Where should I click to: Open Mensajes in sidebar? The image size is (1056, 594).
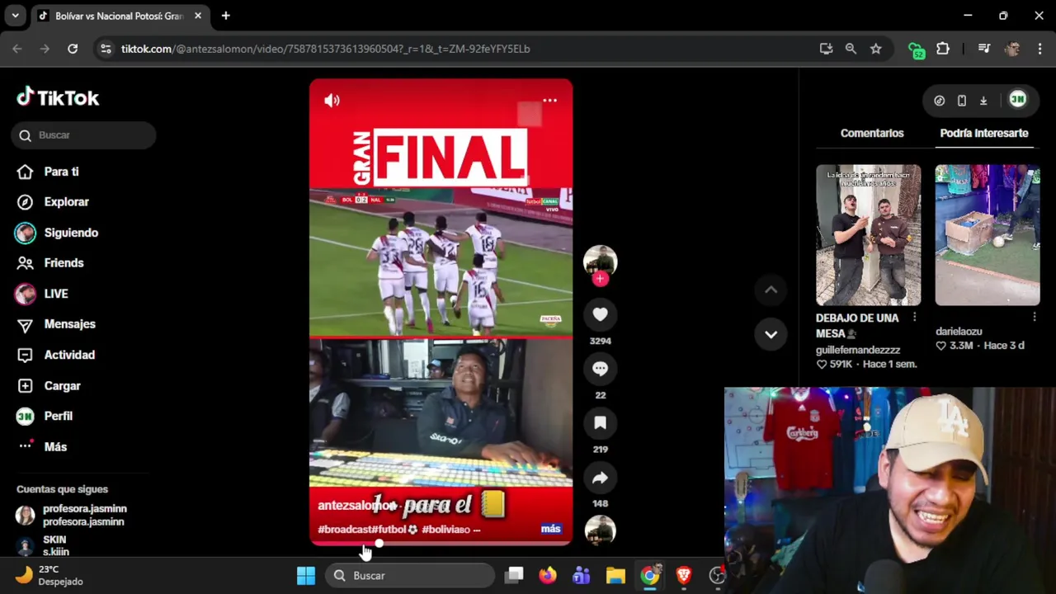58,324
